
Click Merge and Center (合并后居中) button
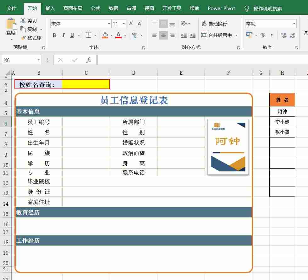(217, 35)
